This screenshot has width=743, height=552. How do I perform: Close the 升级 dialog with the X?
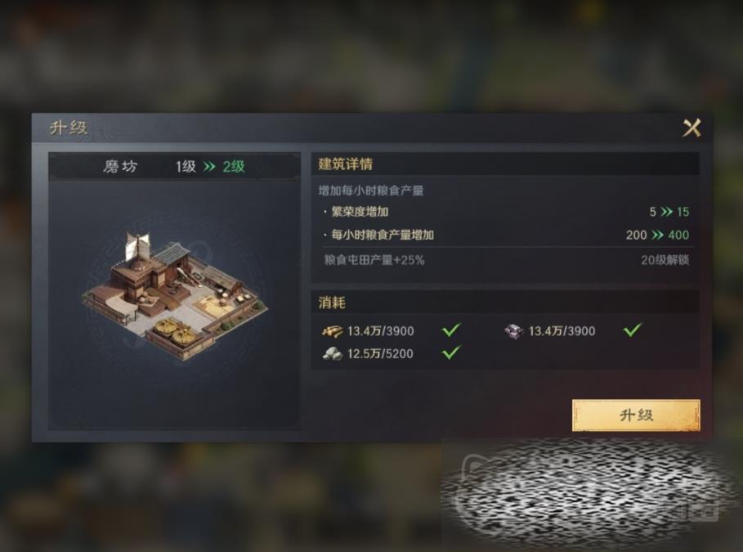pos(692,128)
